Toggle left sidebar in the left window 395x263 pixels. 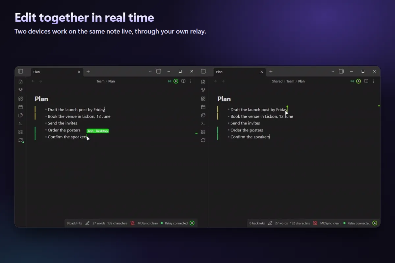coord(20,71)
